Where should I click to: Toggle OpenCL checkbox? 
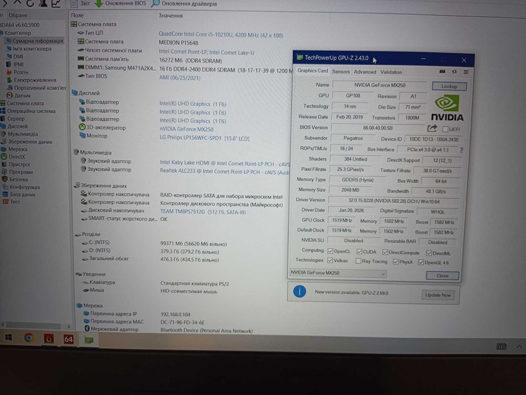(x=330, y=251)
